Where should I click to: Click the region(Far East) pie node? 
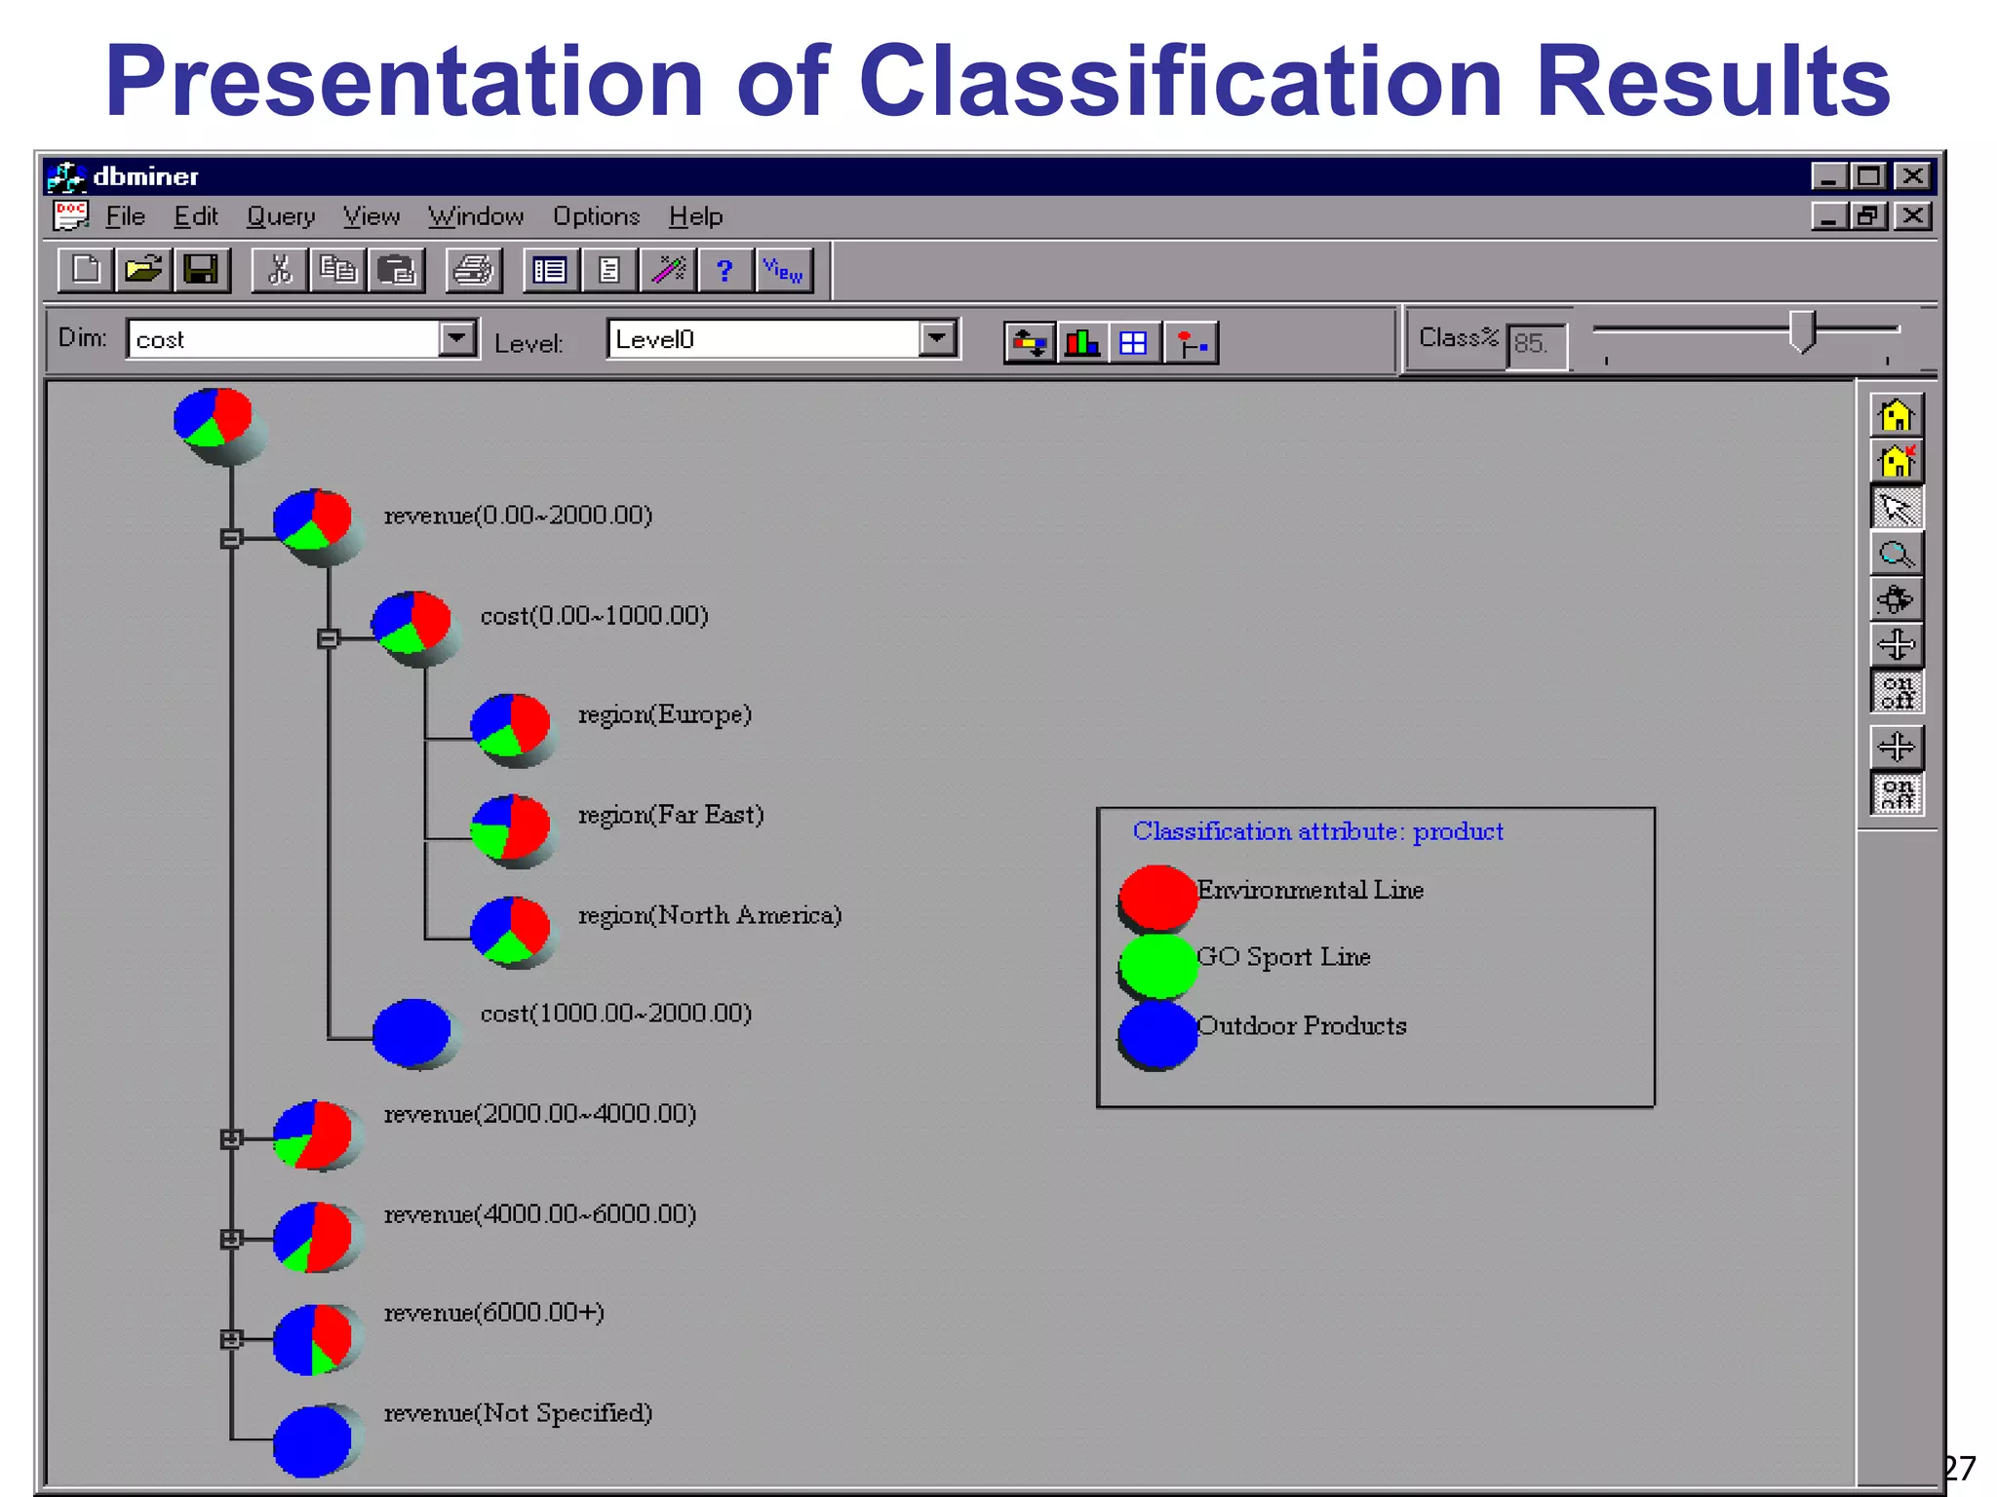[510, 826]
